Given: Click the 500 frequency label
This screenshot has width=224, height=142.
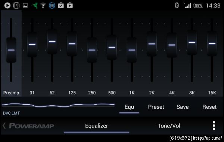Looking at the screenshot, I should [112, 93].
